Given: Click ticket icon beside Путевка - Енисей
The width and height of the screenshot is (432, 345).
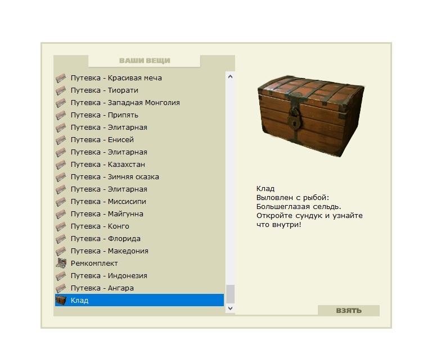Looking at the screenshot, I should coord(61,140).
